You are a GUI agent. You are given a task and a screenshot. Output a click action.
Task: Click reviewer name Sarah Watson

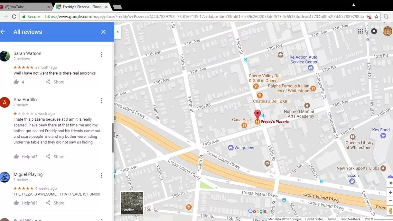pos(27,53)
